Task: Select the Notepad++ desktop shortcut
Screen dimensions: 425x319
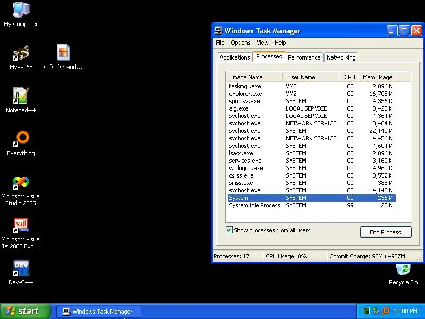Action: click(21, 100)
